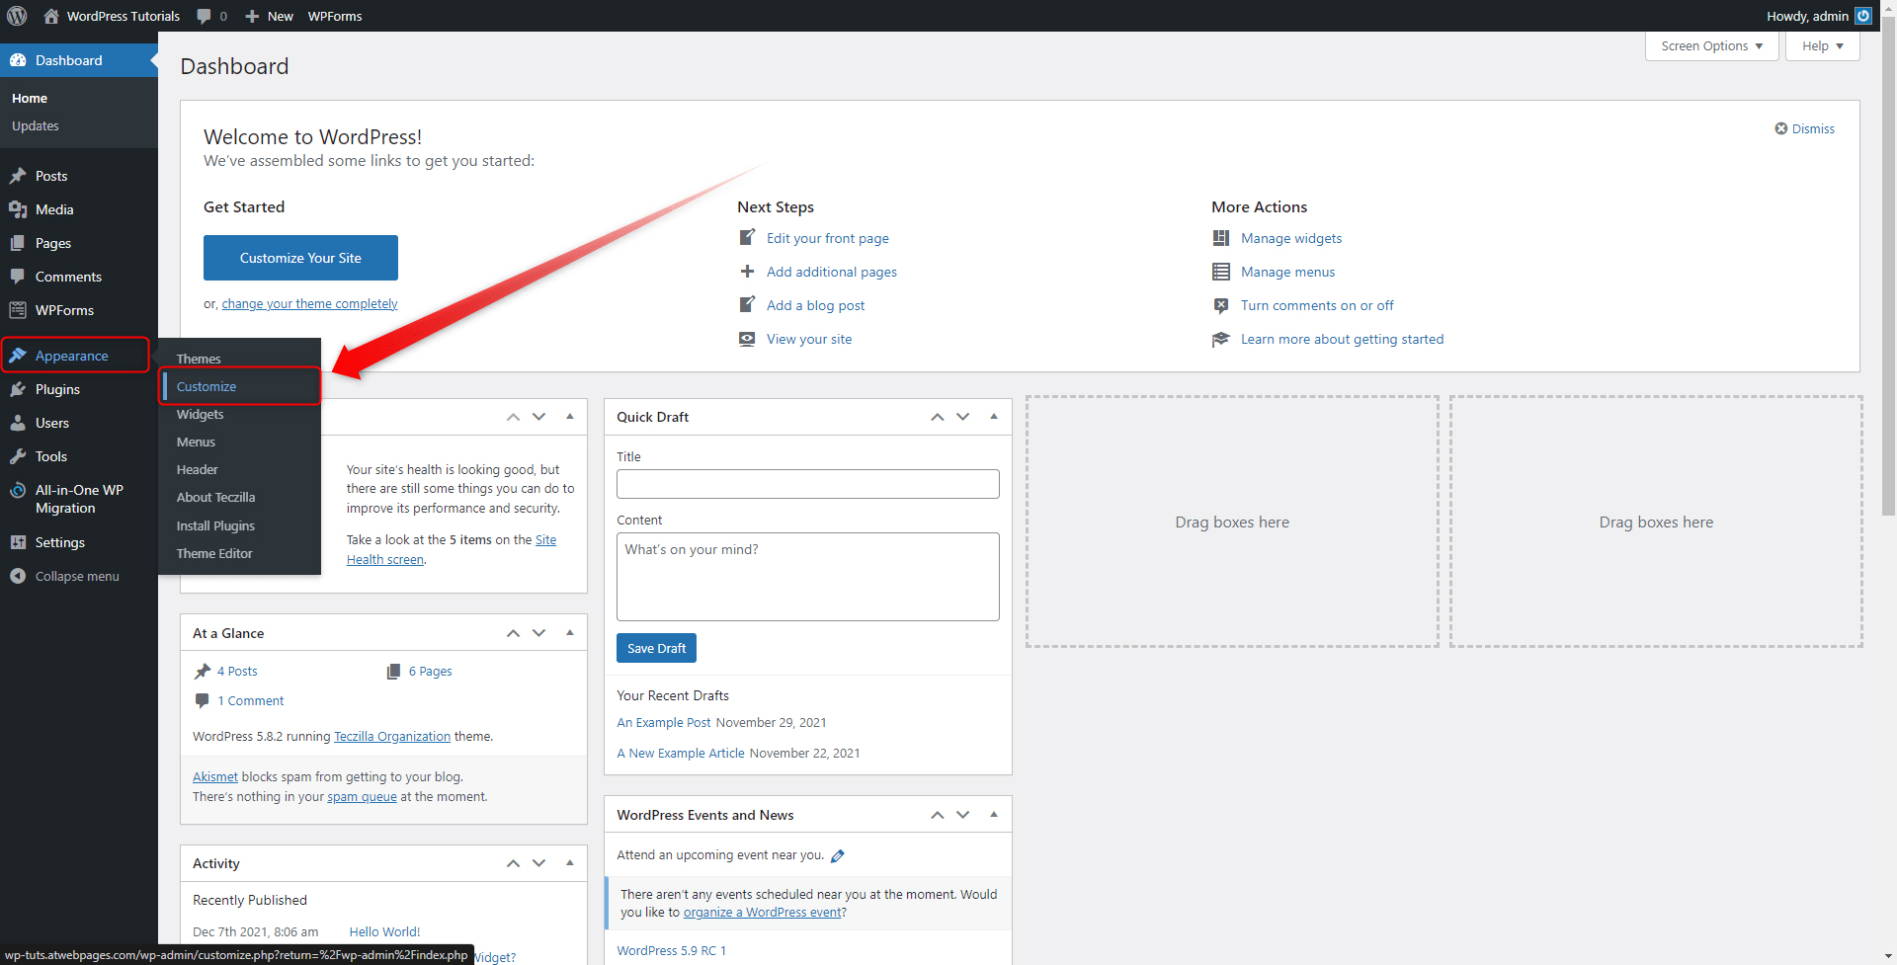Collapse WordPress Events and News panel
Viewport: 1897px width, 965px height.
tap(994, 815)
